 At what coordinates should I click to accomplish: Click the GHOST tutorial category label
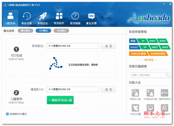pos(134,47)
